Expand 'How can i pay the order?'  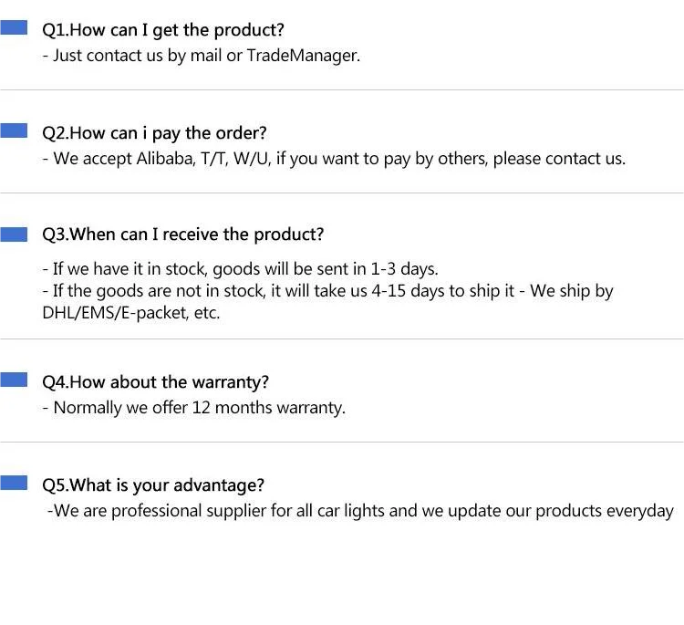point(154,133)
